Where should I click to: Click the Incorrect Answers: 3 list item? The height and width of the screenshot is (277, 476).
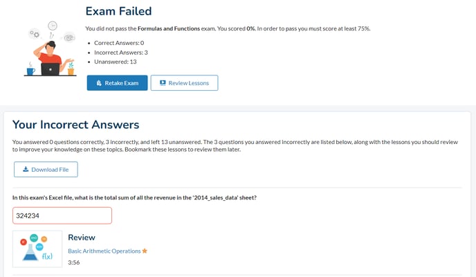tap(121, 53)
